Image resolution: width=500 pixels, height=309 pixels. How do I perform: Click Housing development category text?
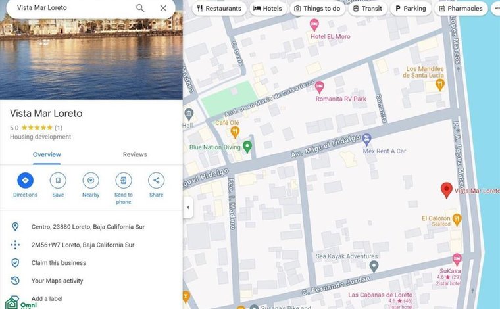[x=41, y=137]
